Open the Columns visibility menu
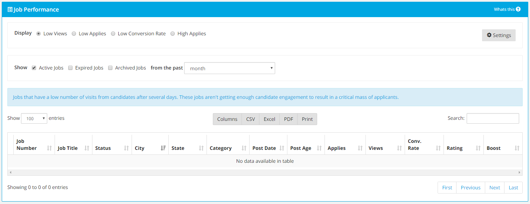 pos(227,119)
